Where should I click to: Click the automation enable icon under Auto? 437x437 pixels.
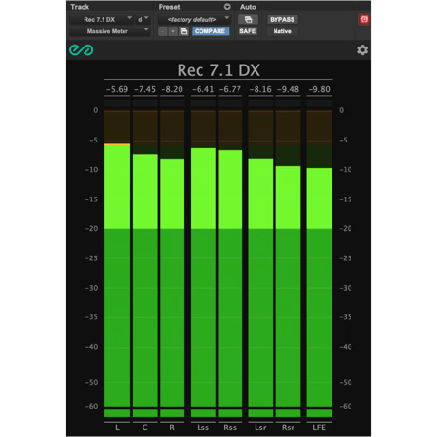coord(248,19)
